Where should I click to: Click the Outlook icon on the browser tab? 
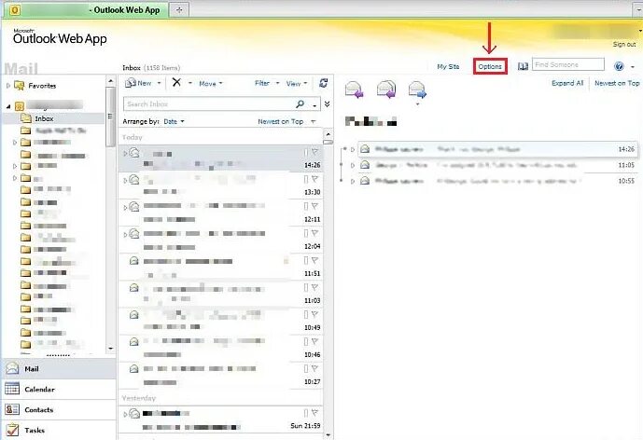pos(15,10)
